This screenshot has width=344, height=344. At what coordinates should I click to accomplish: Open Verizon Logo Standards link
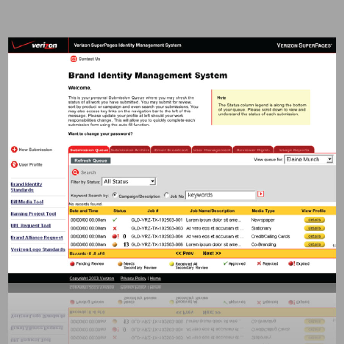click(38, 250)
